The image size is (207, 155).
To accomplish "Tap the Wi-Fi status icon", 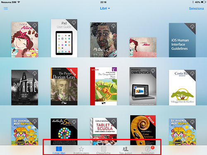I will tap(19, 2).
